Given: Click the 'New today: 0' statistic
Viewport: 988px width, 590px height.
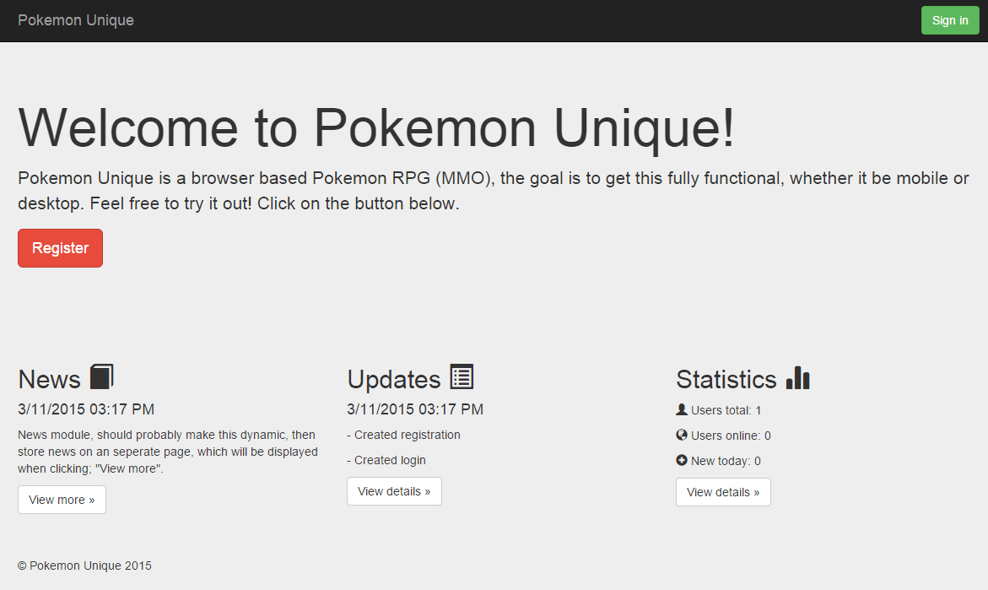Looking at the screenshot, I should point(726,461).
